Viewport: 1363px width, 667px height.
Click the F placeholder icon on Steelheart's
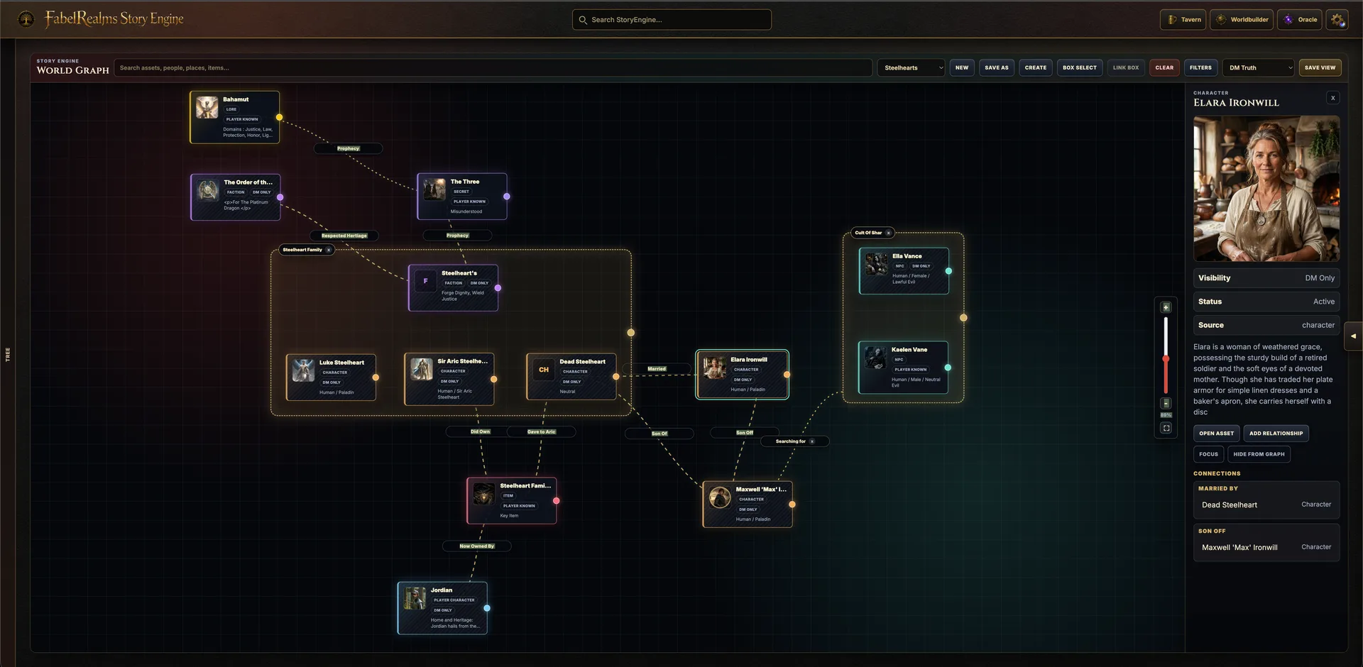(426, 281)
